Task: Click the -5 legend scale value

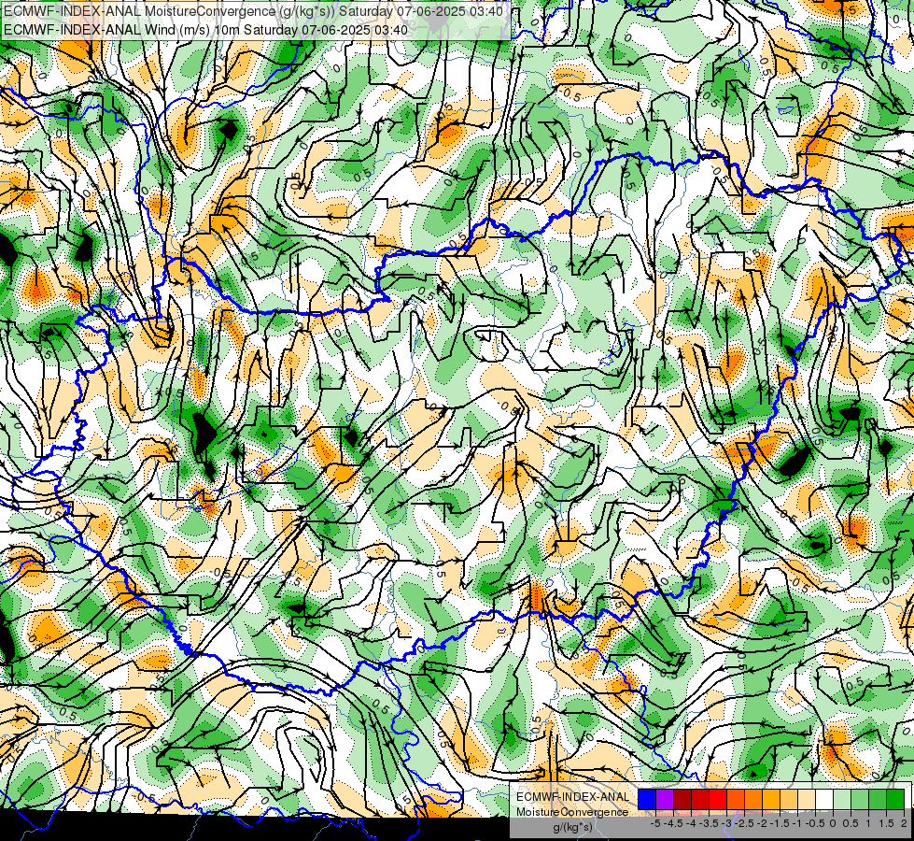Action: click(x=655, y=823)
